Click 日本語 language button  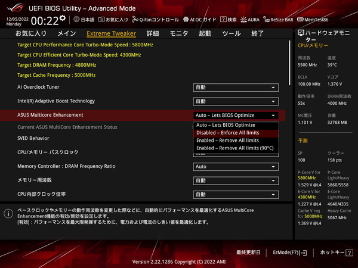84,20
